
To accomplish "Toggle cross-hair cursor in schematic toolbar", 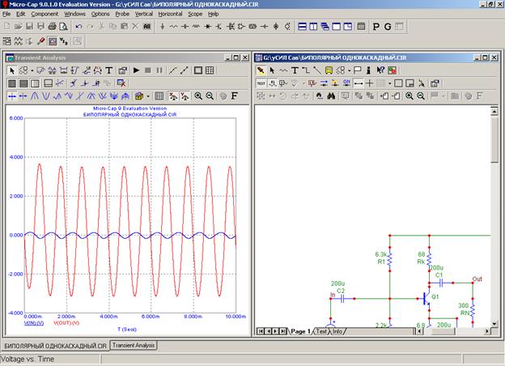I will point(369,83).
